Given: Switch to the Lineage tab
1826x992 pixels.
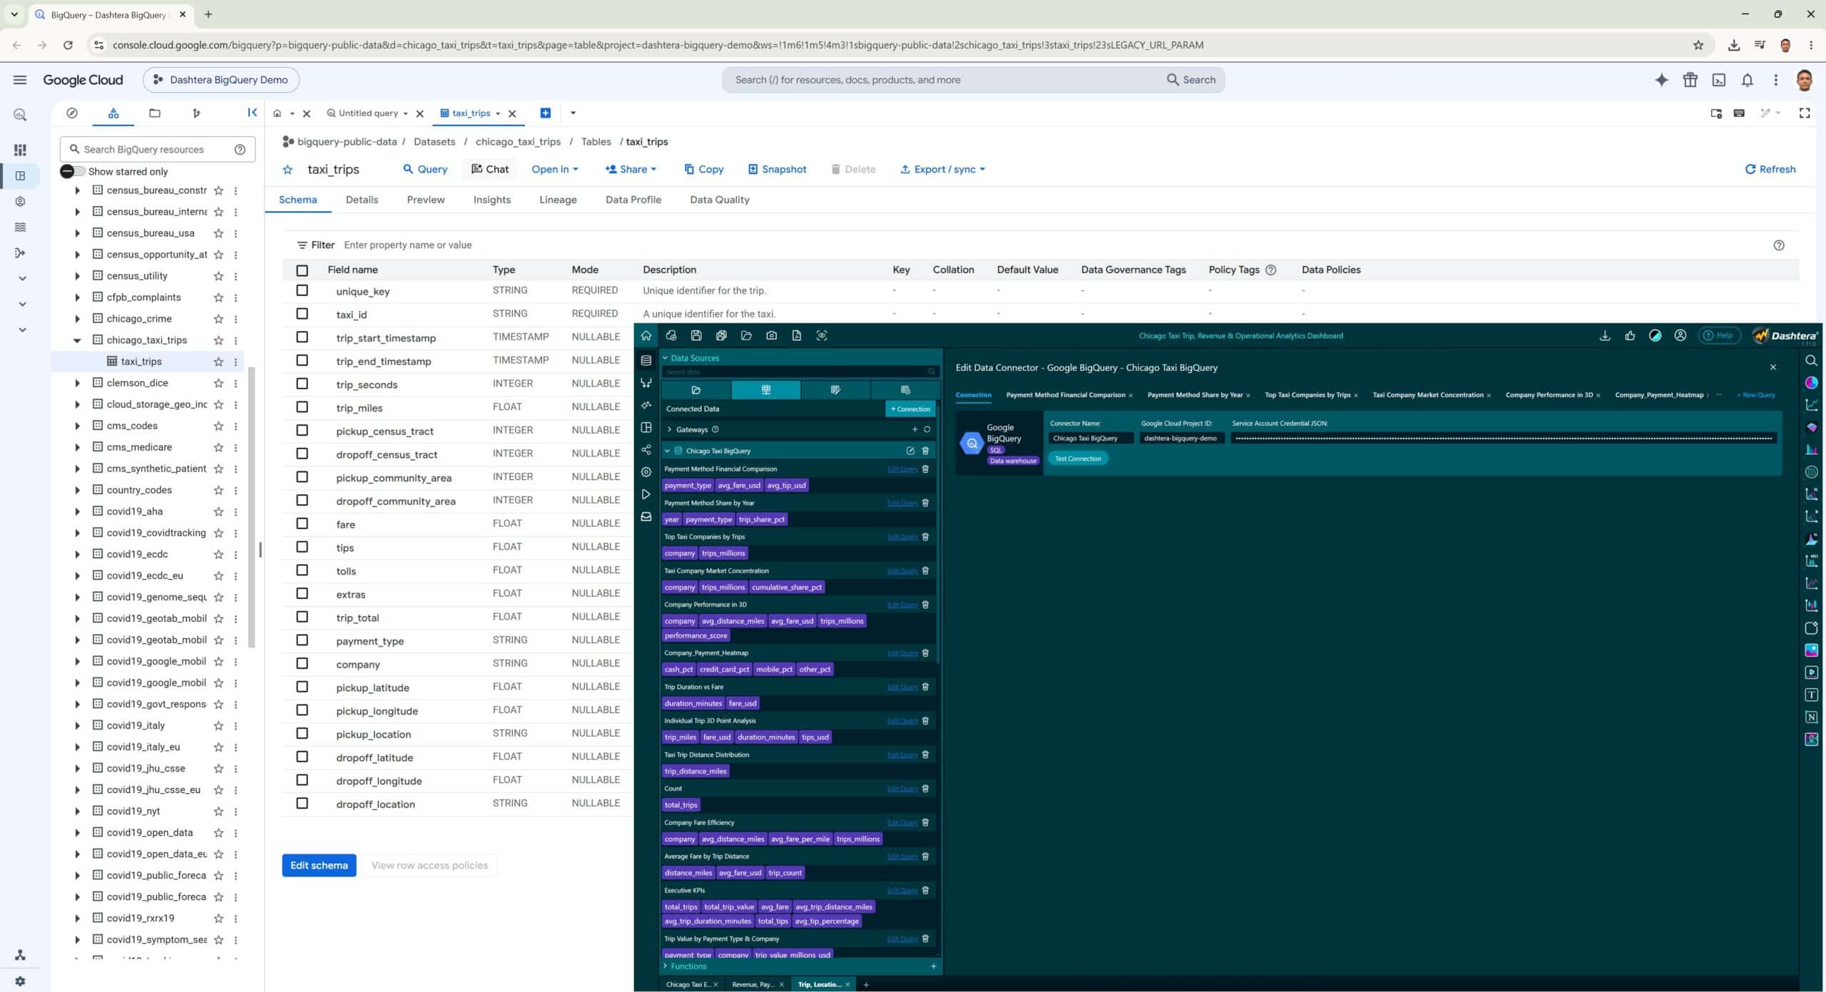Looking at the screenshot, I should tap(558, 200).
